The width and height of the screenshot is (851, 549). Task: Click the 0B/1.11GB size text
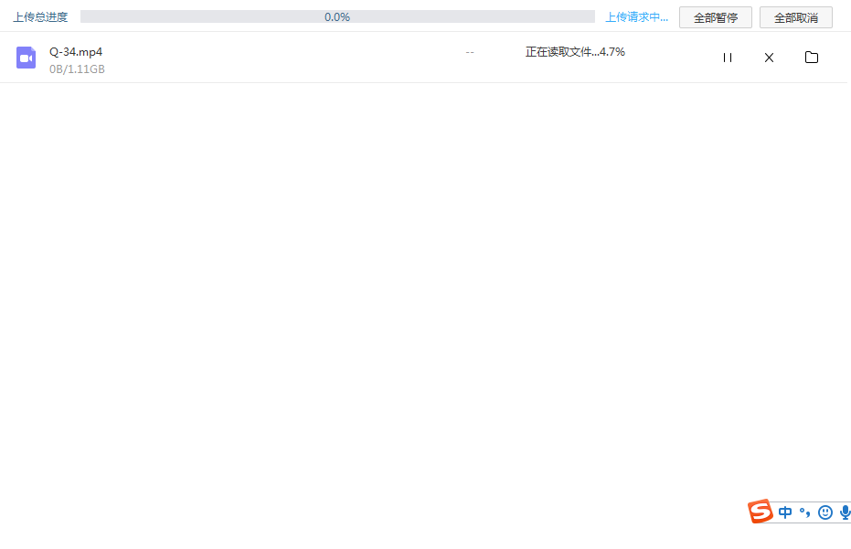coord(77,69)
